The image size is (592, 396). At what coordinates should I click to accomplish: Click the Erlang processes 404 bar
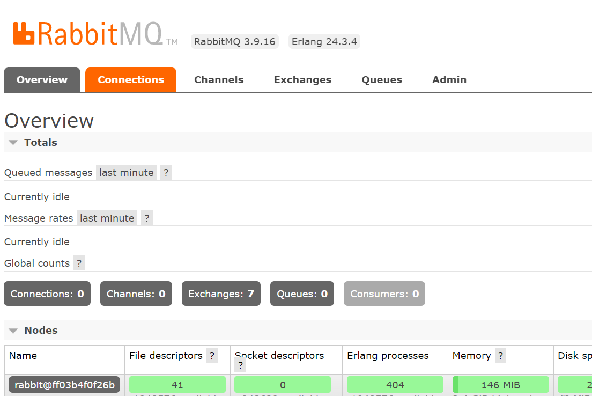[395, 385]
